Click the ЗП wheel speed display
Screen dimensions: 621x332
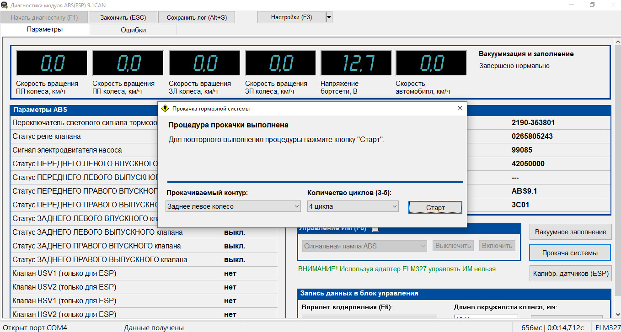pos(281,63)
